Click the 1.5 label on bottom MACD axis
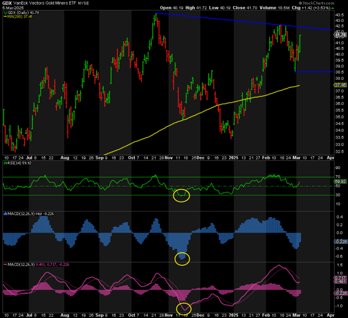This screenshot has width=348, height=318. click(x=340, y=265)
